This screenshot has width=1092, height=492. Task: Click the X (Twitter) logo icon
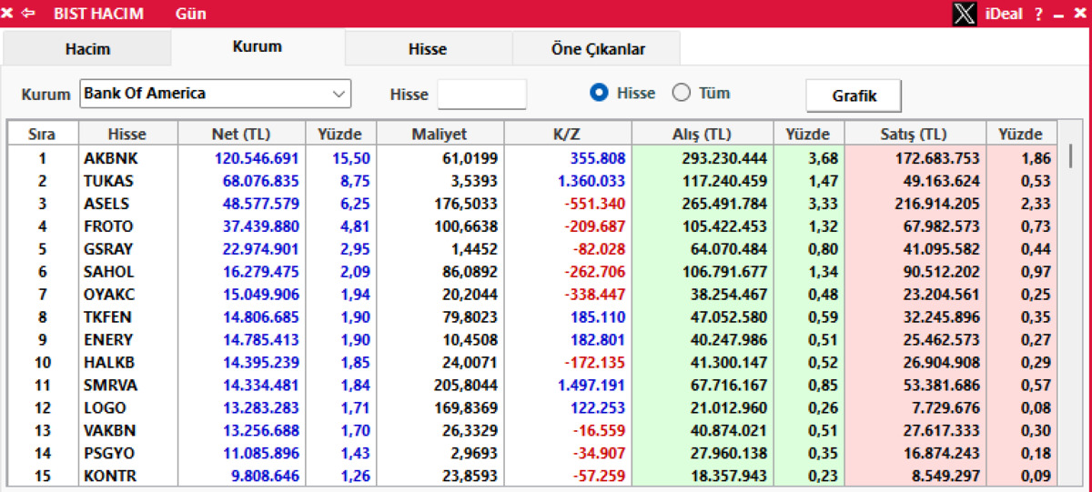coord(965,14)
